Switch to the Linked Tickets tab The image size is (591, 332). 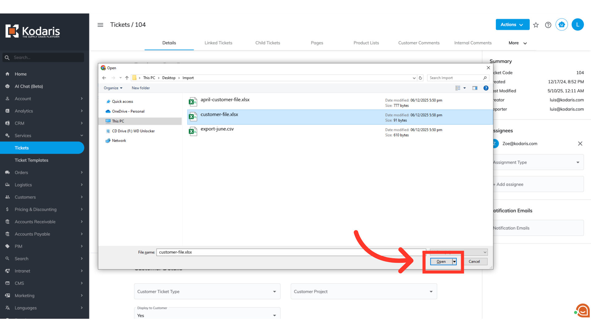(218, 43)
